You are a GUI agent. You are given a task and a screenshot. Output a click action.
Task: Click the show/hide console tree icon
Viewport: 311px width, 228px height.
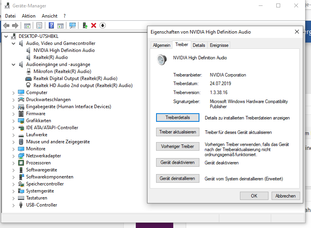click(x=27, y=25)
